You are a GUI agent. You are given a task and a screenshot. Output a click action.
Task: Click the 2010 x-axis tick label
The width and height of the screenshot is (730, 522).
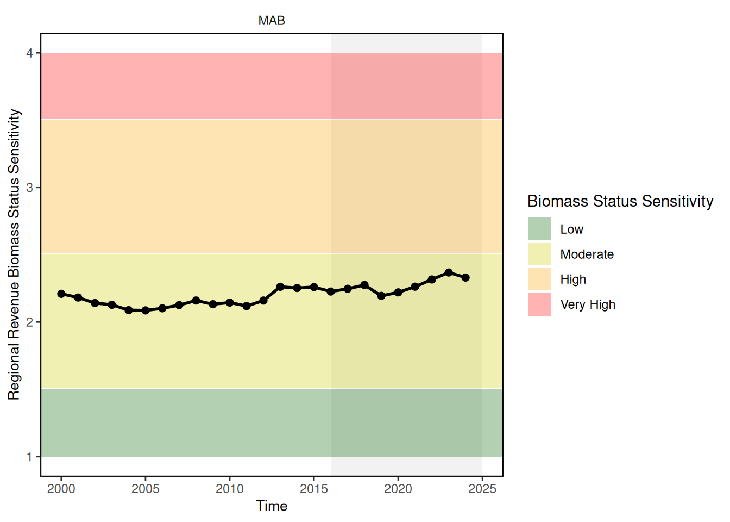tap(230, 489)
